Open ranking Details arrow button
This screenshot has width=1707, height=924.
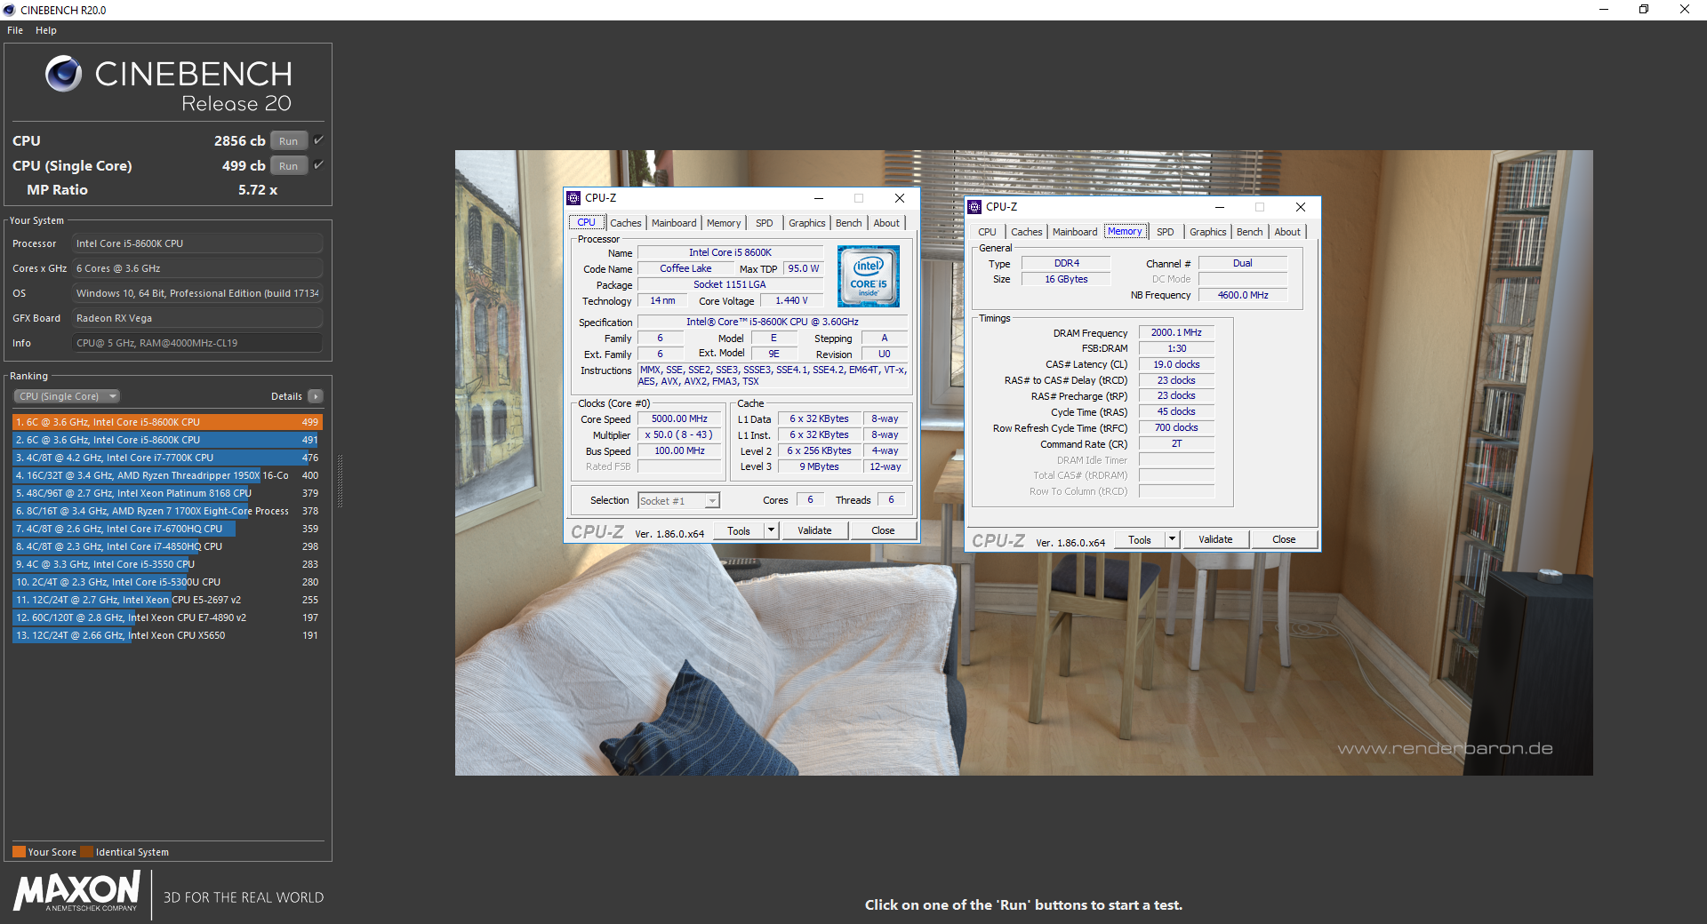tap(316, 396)
